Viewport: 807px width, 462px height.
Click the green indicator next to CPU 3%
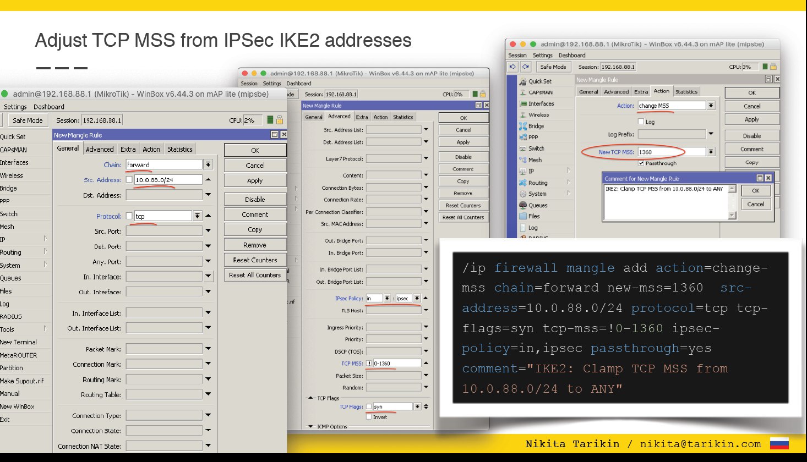pyautogui.click(x=765, y=67)
